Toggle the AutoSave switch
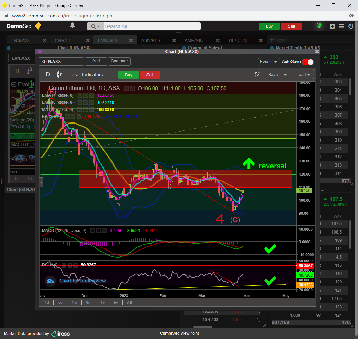 [x=307, y=62]
